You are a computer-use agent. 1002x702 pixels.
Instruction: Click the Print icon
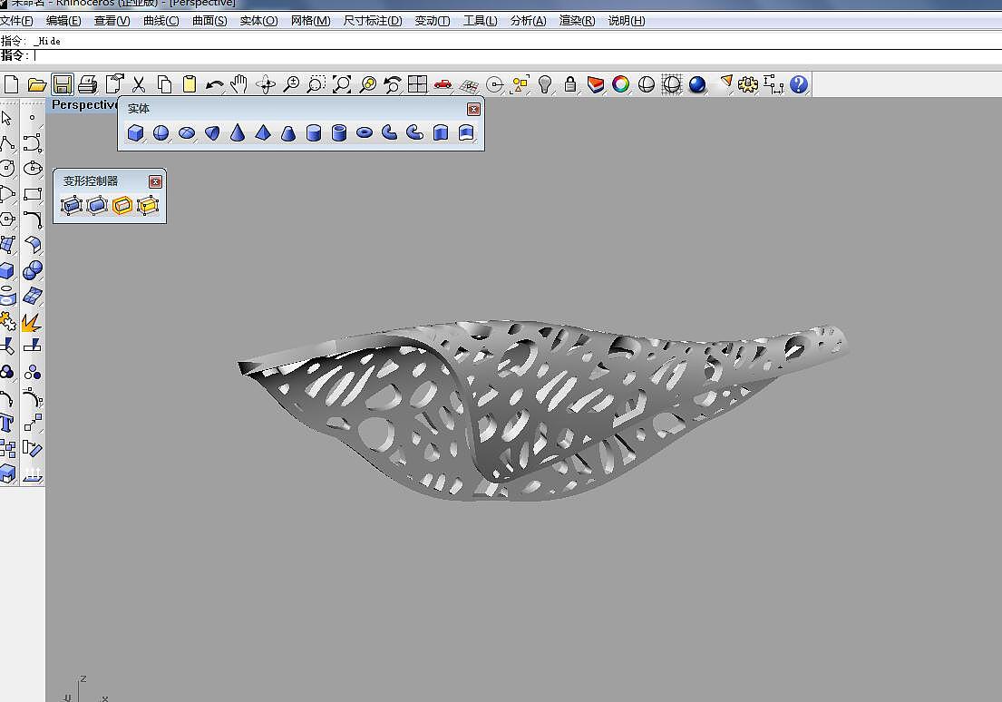[x=88, y=84]
